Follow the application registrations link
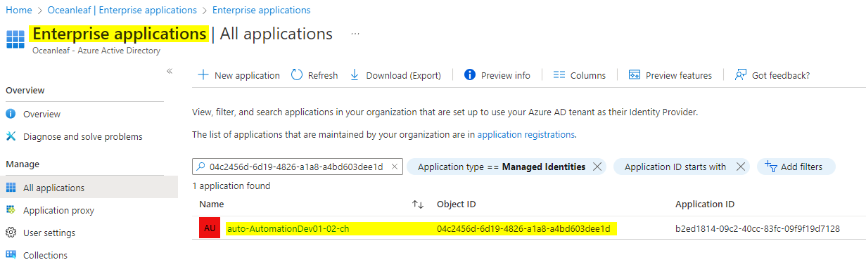Screen dimensions: 866x267 click(526, 134)
